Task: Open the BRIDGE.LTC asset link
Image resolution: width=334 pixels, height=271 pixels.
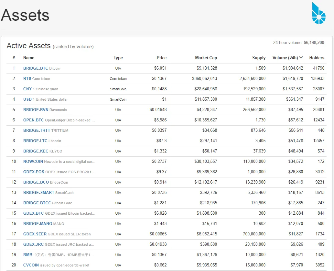Action: [35, 141]
